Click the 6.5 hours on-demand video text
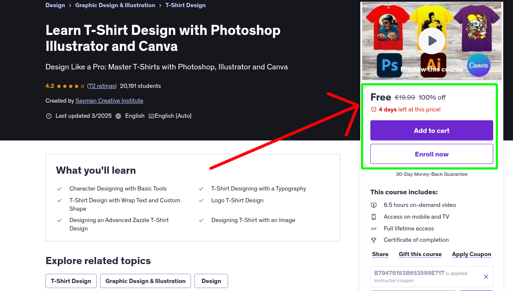 point(420,205)
